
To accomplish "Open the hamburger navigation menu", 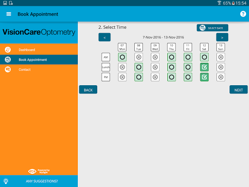I will coord(9,14).
